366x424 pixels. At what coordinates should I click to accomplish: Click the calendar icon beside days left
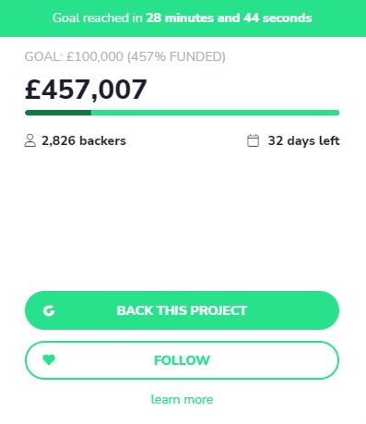pos(253,140)
